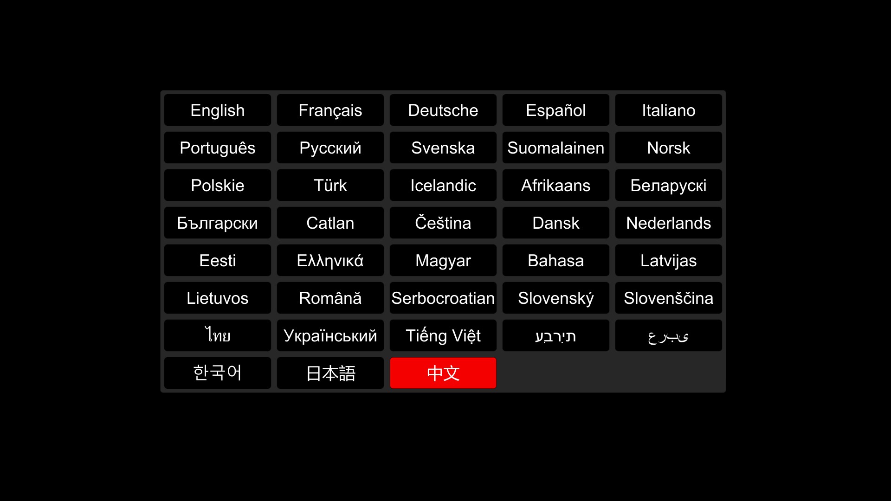Click the Português language entry
The width and height of the screenshot is (891, 501).
[219, 148]
